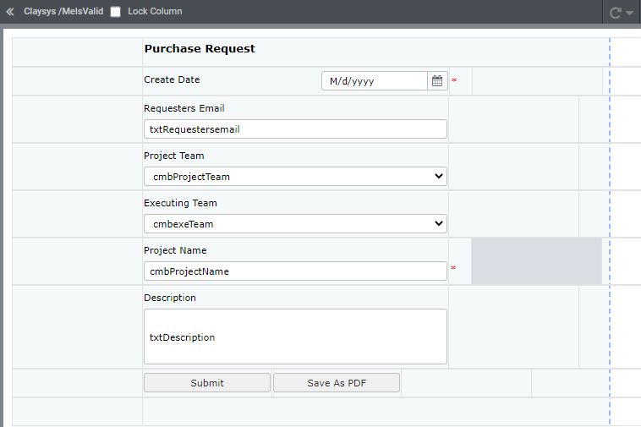Click the Submit button

click(x=207, y=383)
